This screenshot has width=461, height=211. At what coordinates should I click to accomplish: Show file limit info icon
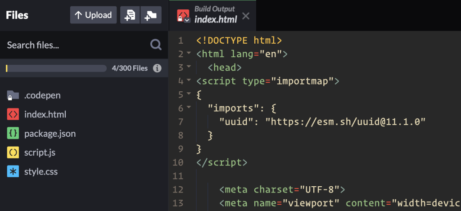(x=157, y=68)
